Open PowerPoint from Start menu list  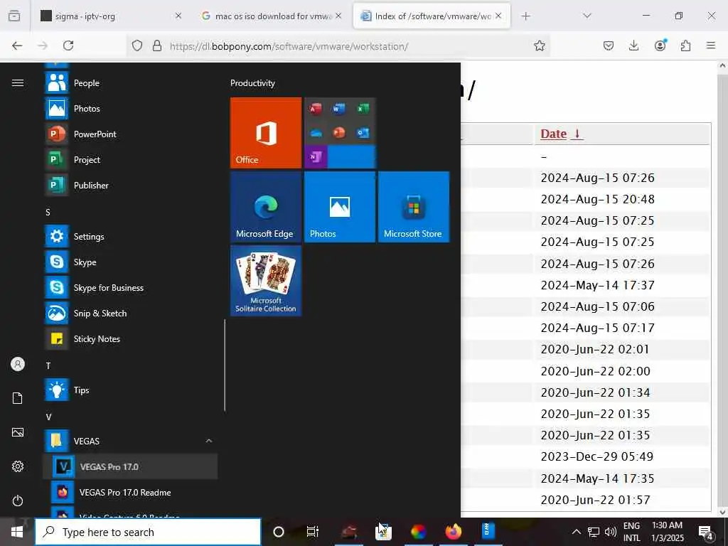pos(131,134)
